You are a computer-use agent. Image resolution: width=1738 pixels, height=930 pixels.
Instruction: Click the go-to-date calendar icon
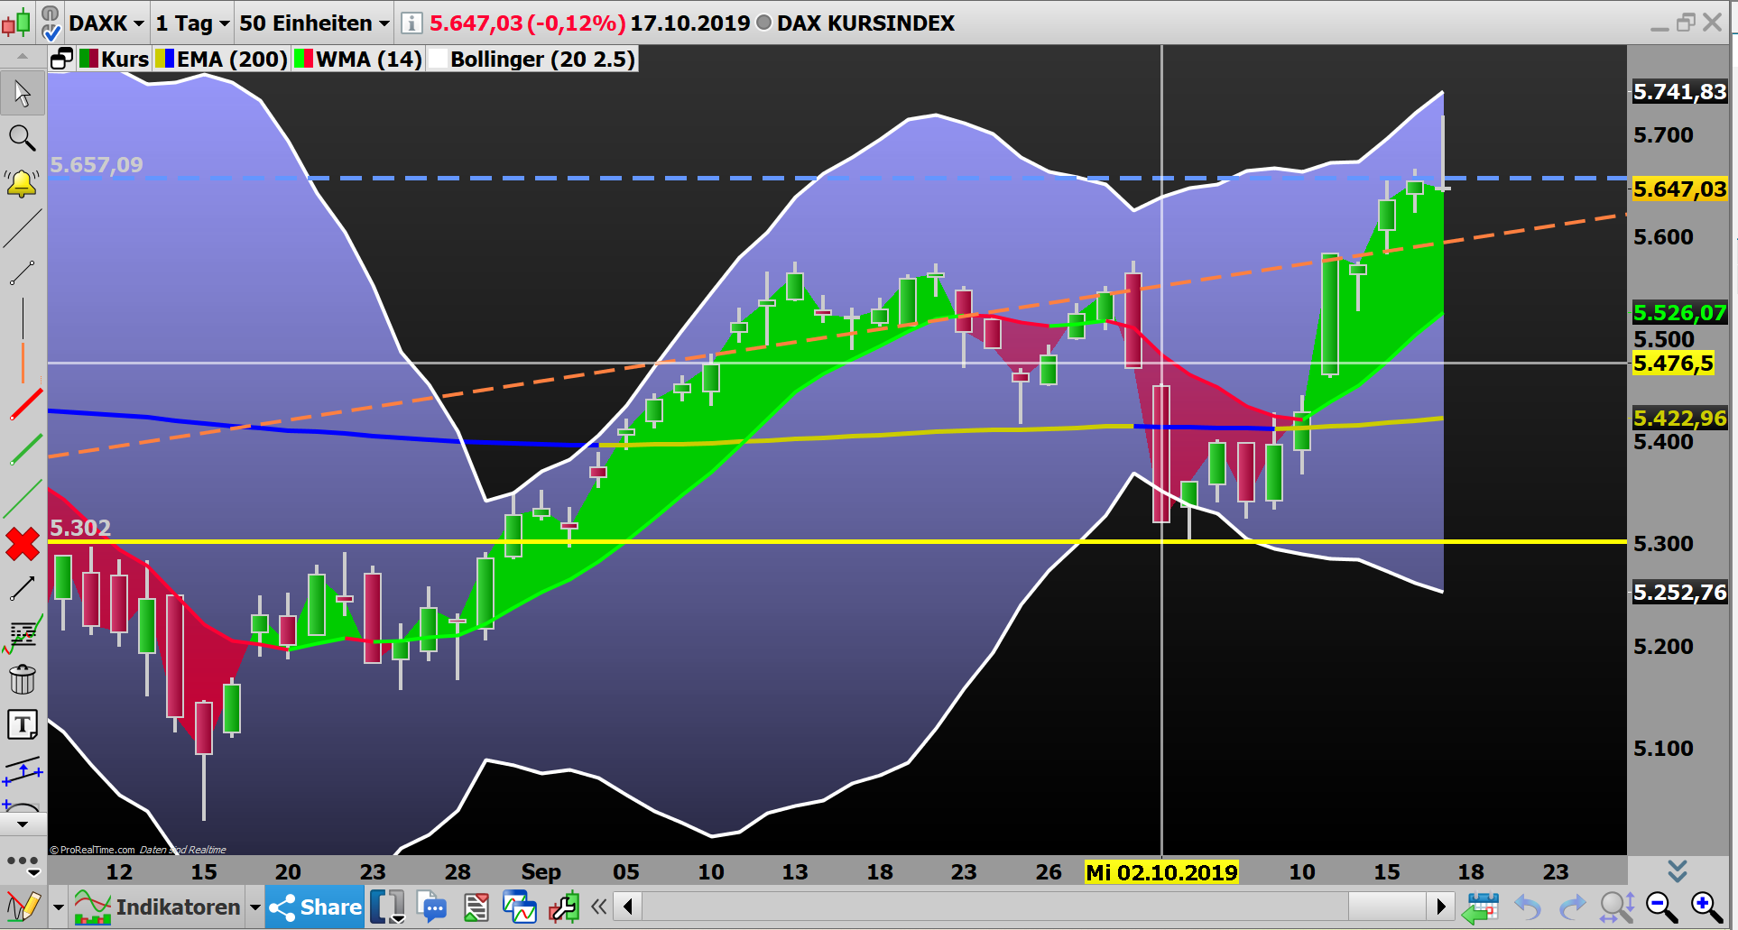pos(1483,907)
